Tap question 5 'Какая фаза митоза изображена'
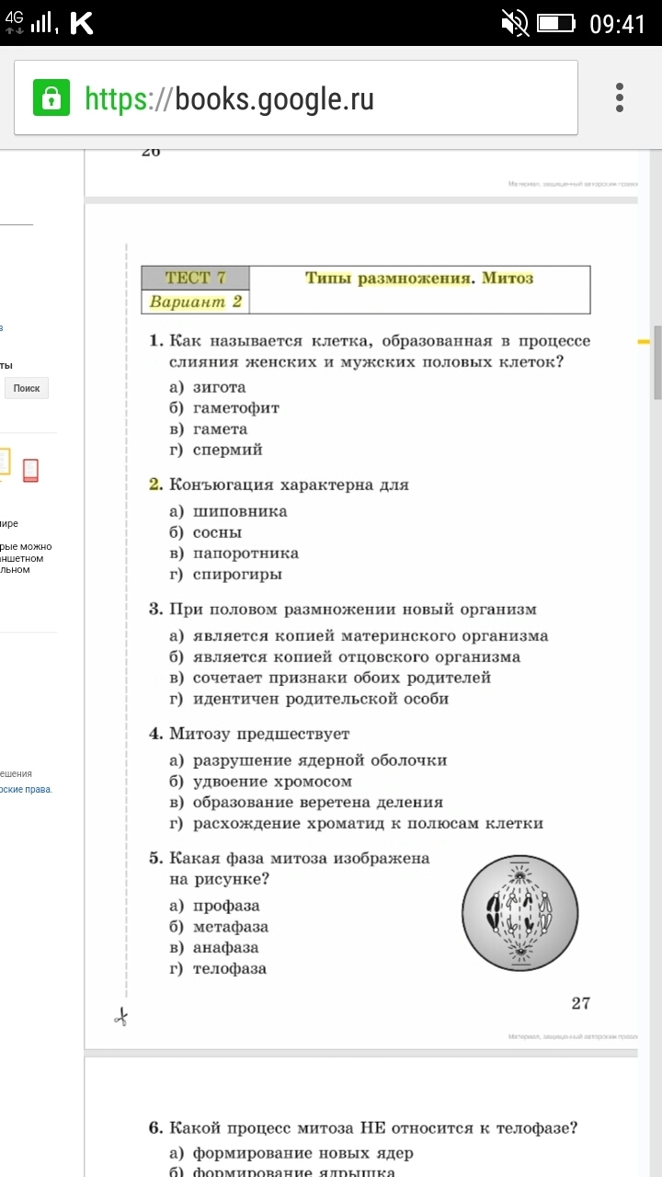Viewport: 662px width, 1177px height. (x=290, y=859)
